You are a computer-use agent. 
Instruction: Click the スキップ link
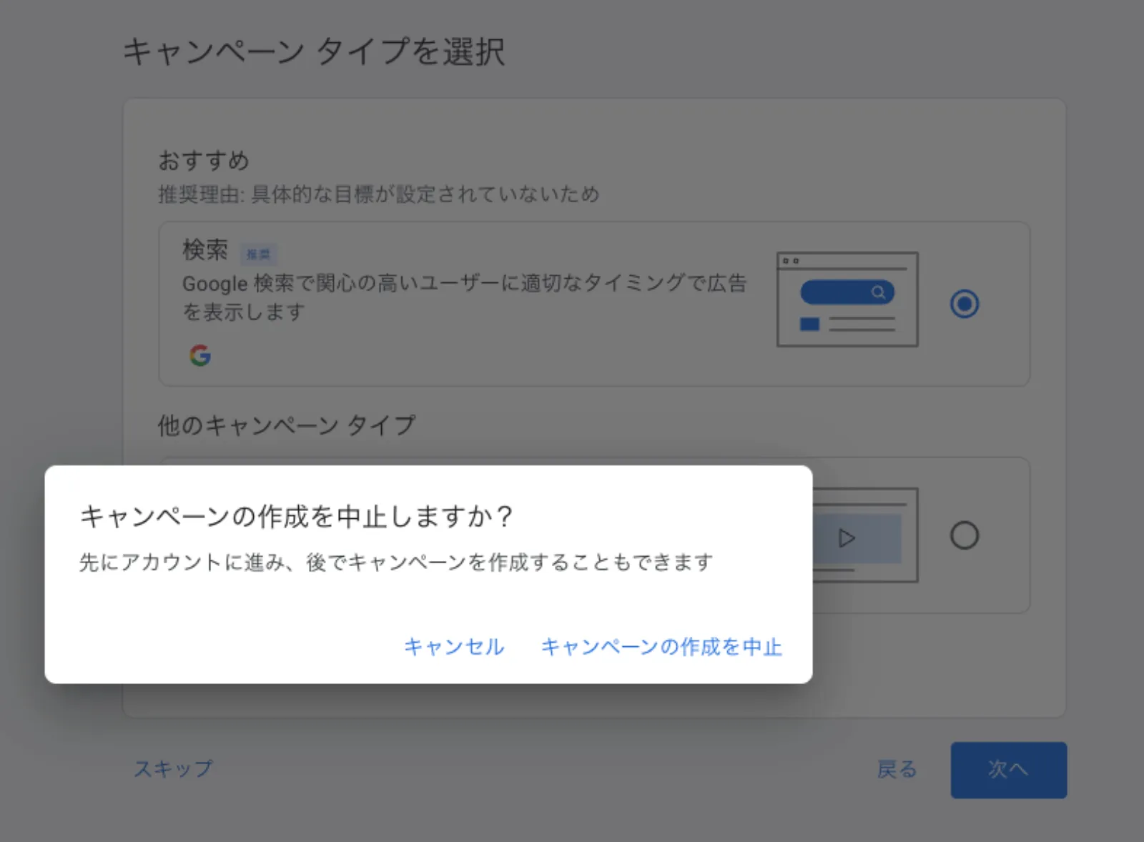point(174,769)
